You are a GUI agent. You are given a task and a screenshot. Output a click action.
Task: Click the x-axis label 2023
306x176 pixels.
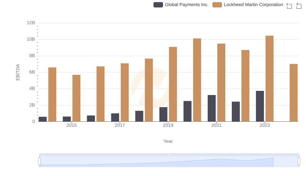[264, 125]
